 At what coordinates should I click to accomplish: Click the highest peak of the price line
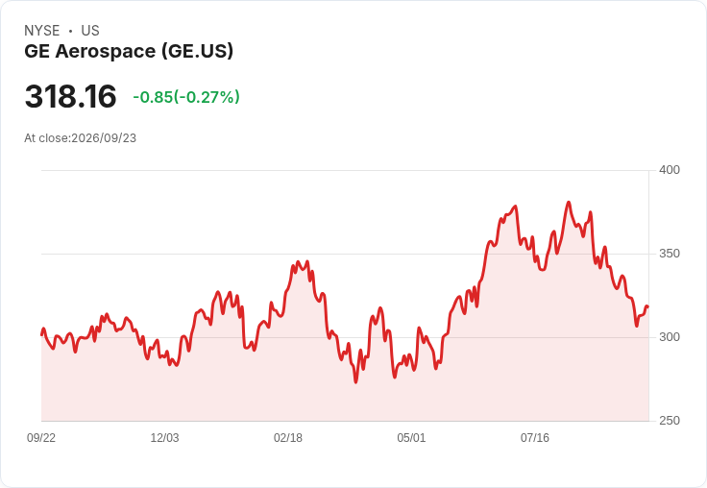(569, 203)
